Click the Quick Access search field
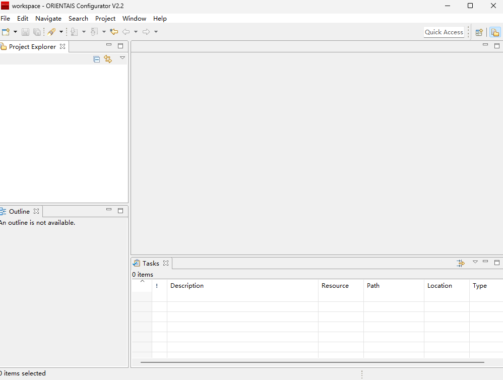This screenshot has width=503, height=380. pos(444,32)
